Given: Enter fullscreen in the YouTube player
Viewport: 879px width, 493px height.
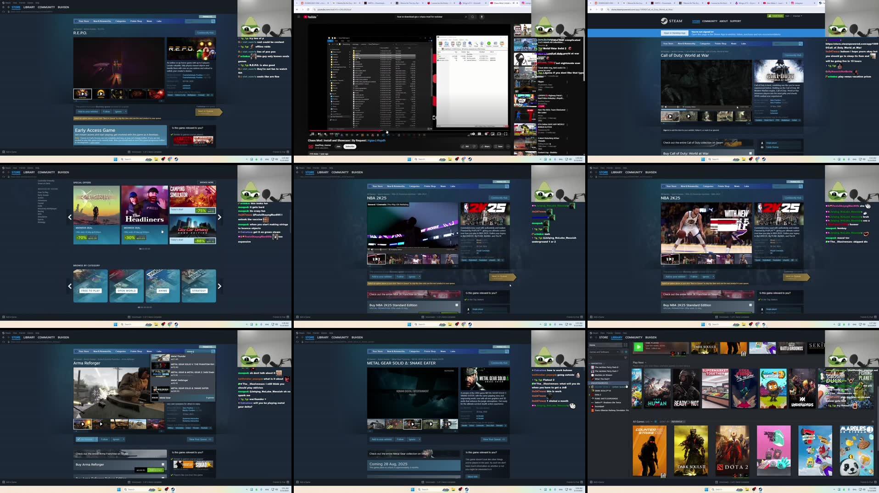Looking at the screenshot, I should click(x=505, y=134).
